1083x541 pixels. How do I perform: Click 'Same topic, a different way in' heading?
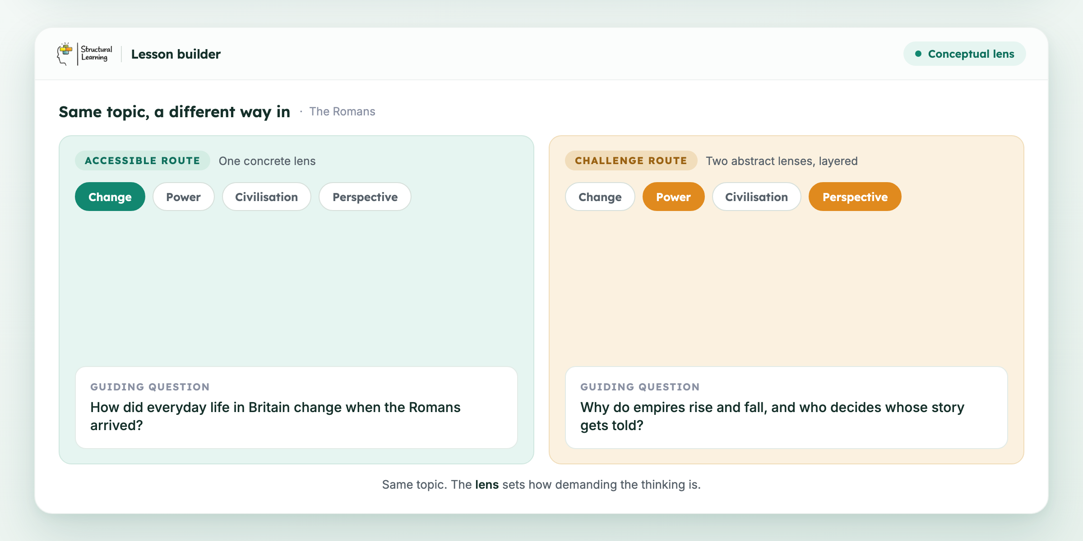(x=175, y=112)
